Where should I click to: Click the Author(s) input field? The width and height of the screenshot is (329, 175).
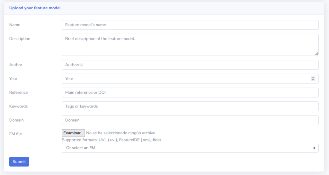190,65
